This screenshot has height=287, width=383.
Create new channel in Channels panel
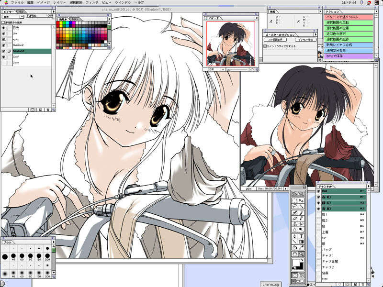[355, 285]
